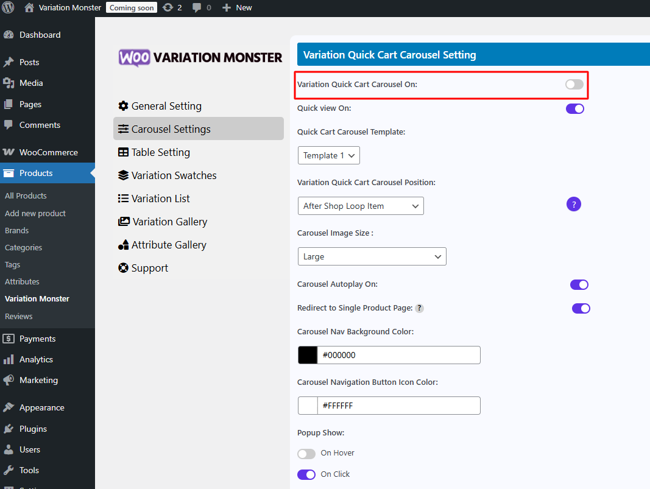This screenshot has width=650, height=489.
Task: Click the purple help icon beside Carousel Position
Action: (573, 205)
